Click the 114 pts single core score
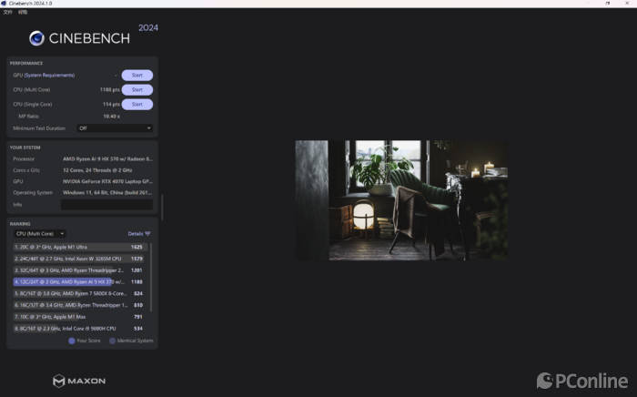637x397 pixels. pos(111,105)
